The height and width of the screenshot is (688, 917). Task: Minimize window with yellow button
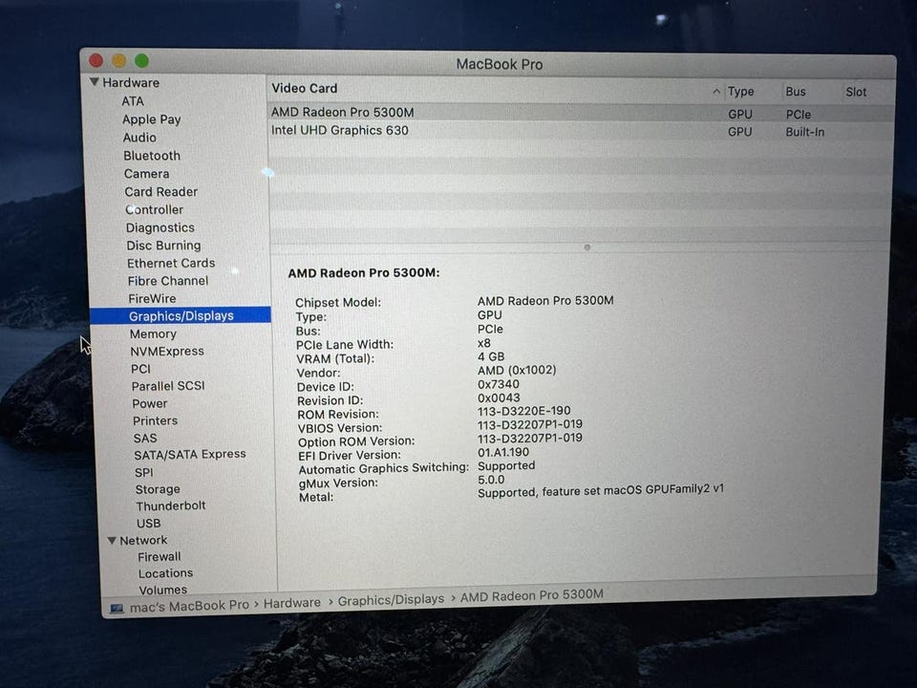tap(119, 60)
